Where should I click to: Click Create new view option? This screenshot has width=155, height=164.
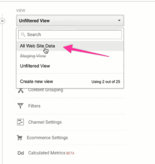pyautogui.click(x=36, y=82)
